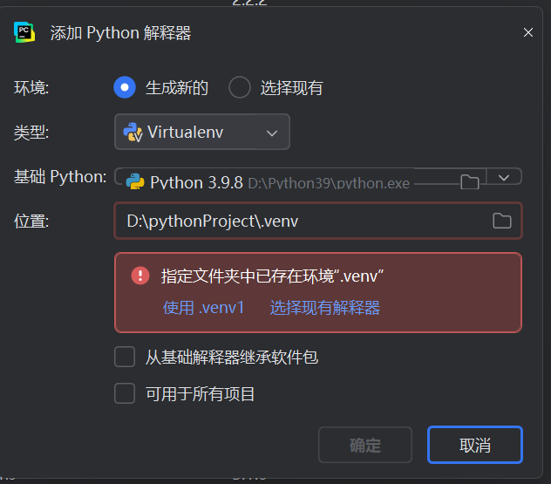Enable 从基础解释器继承软件包 checkbox

click(x=125, y=357)
